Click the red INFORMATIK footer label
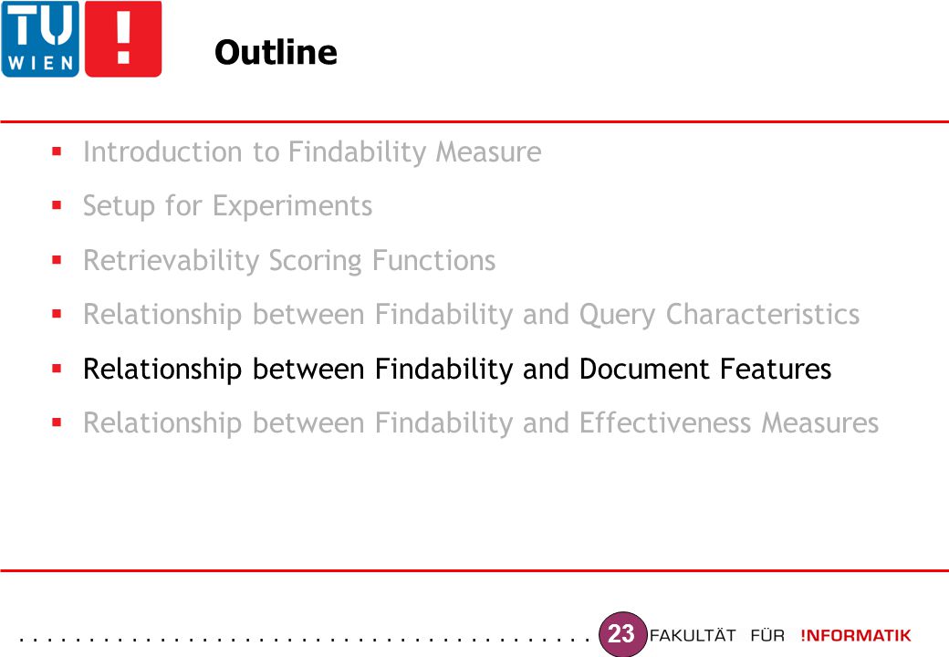This screenshot has width=949, height=657. [x=856, y=636]
